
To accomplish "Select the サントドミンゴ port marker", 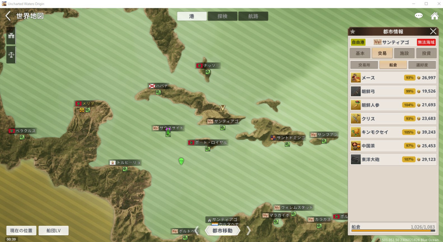I will pyautogui.click(x=287, y=144).
